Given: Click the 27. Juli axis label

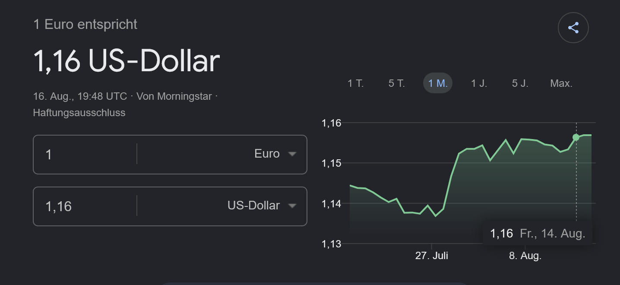Looking at the screenshot, I should click(432, 256).
